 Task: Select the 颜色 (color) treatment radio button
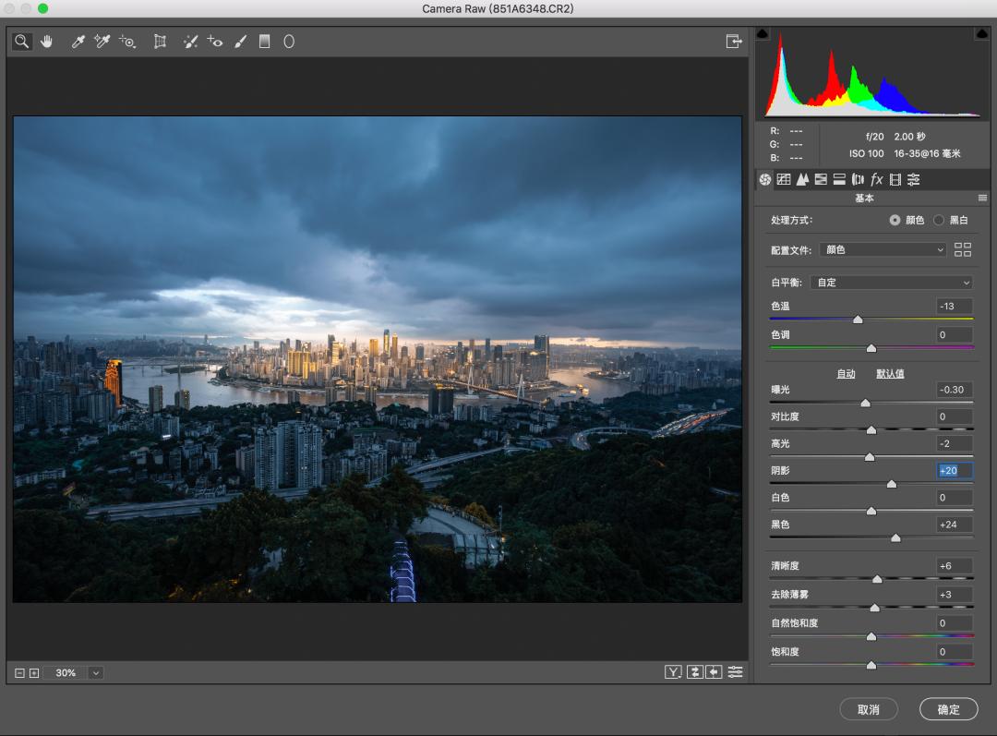click(x=895, y=220)
